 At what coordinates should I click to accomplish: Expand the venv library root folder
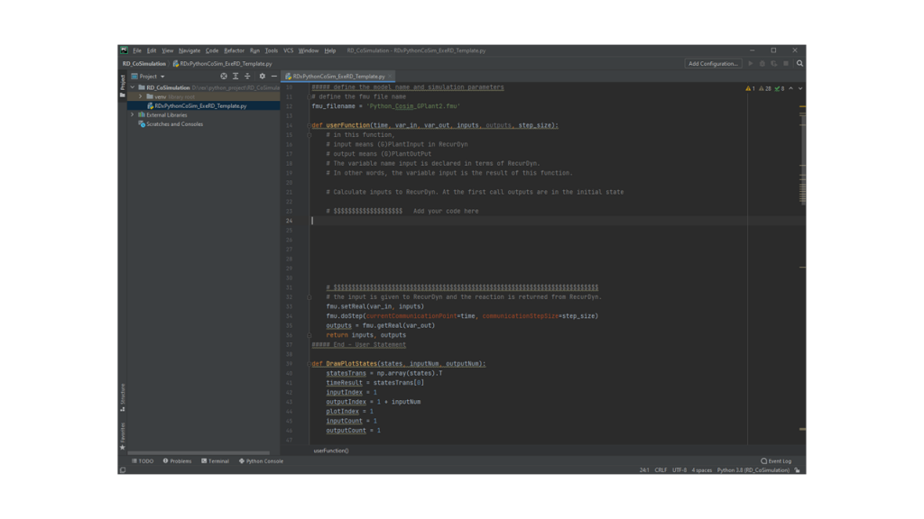point(141,96)
